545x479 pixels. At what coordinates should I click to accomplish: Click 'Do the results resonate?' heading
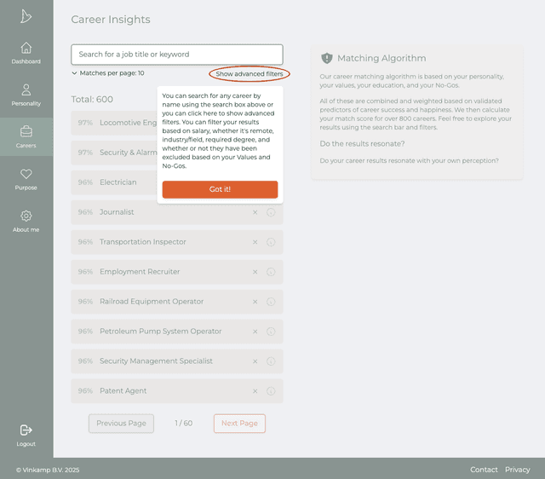tap(362, 144)
